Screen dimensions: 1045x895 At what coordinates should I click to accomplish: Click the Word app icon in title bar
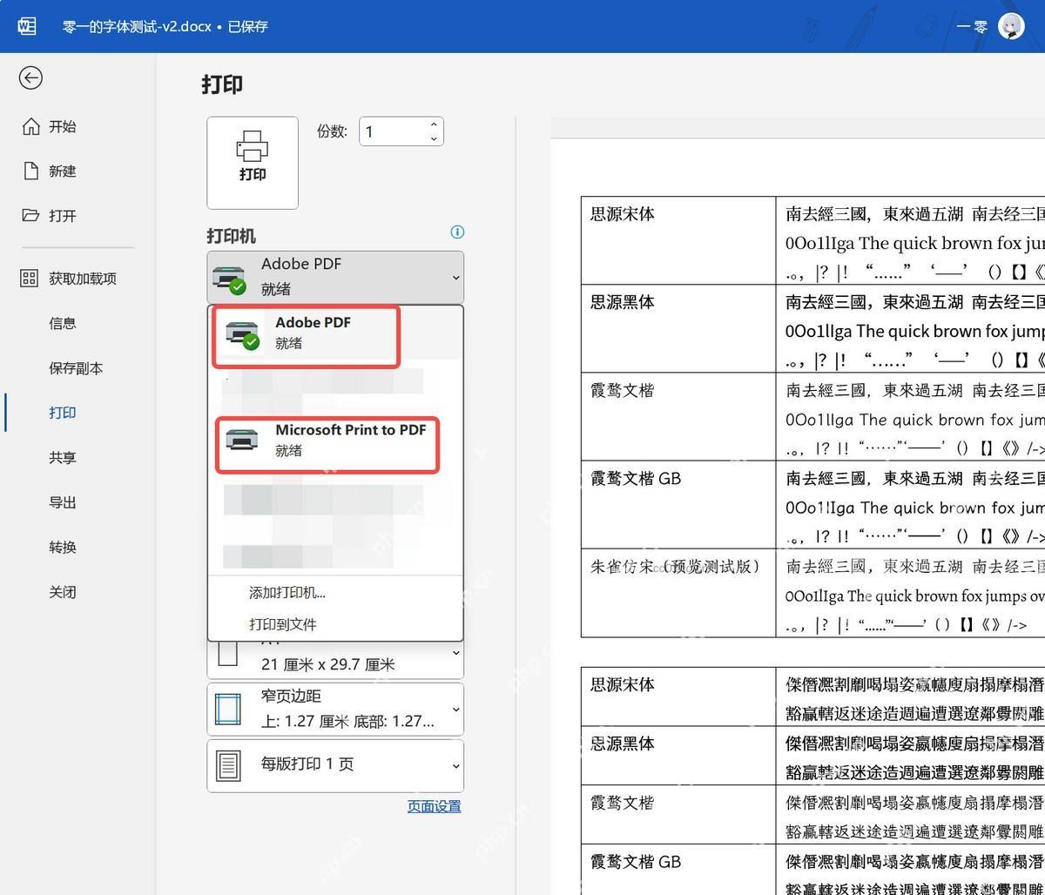[27, 26]
